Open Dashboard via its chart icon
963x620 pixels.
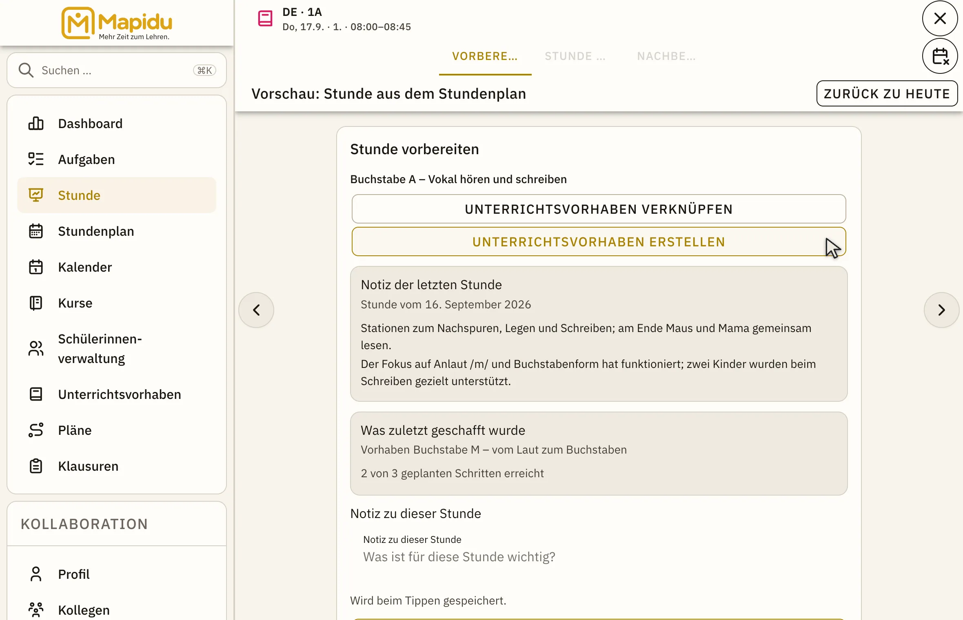(x=36, y=123)
